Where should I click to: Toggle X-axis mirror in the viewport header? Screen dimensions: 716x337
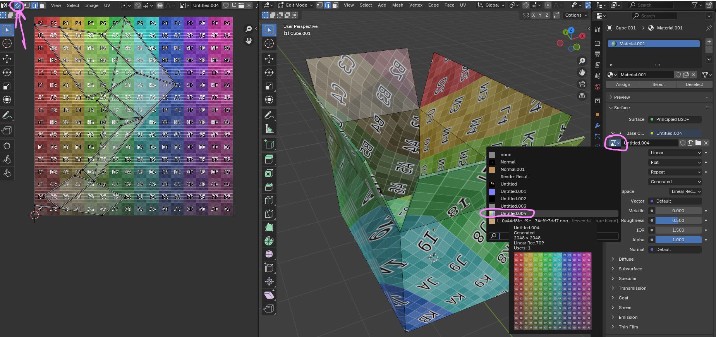(x=533, y=15)
